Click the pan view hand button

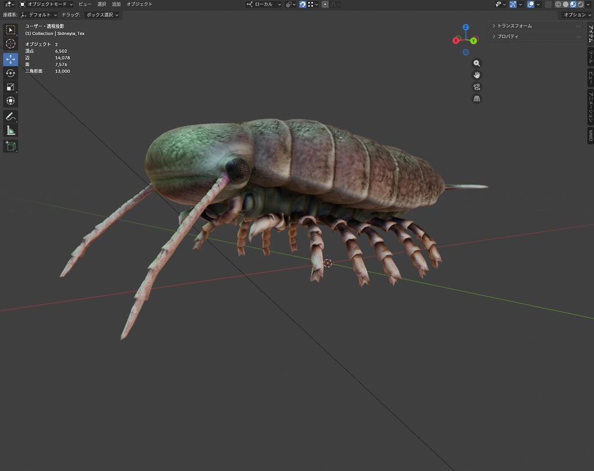point(477,75)
